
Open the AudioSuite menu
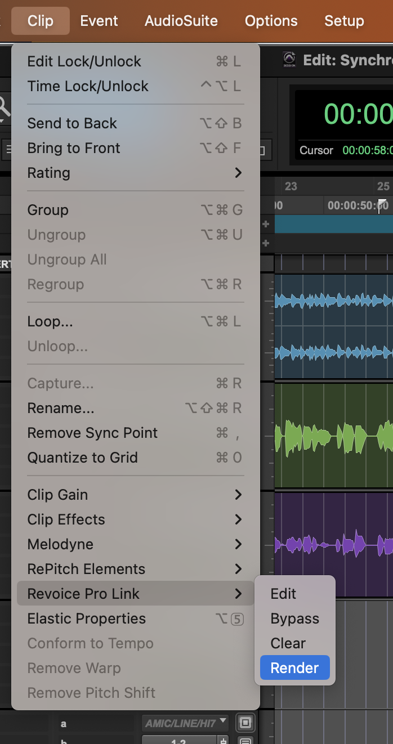pos(181,21)
